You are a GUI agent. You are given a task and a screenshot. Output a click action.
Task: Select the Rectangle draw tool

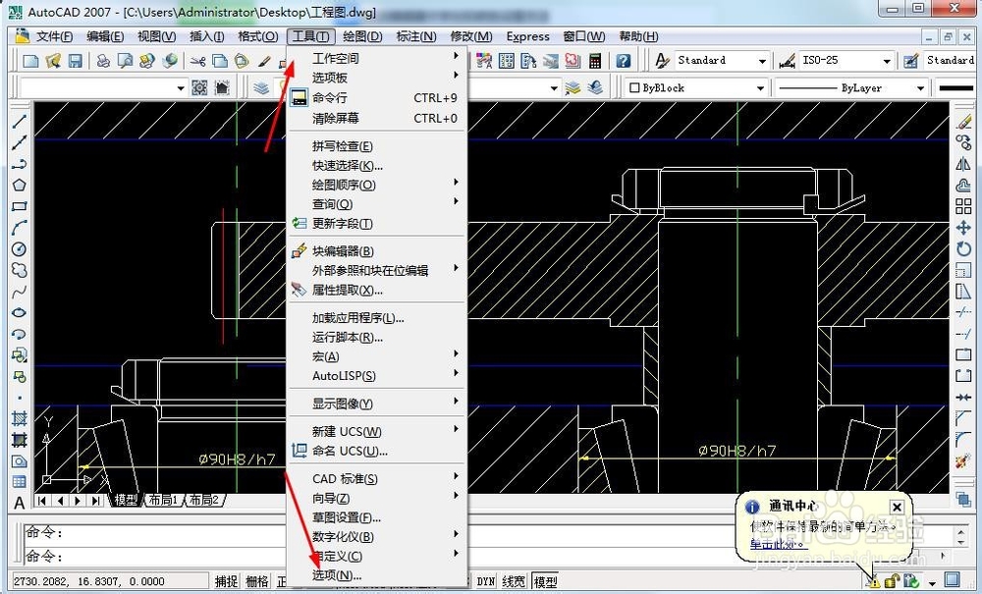pos(20,206)
